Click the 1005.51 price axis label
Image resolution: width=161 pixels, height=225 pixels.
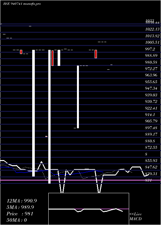[x=152, y=42]
